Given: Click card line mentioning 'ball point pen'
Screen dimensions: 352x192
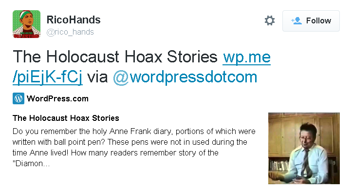Looking at the screenshot, I should pos(130,142).
